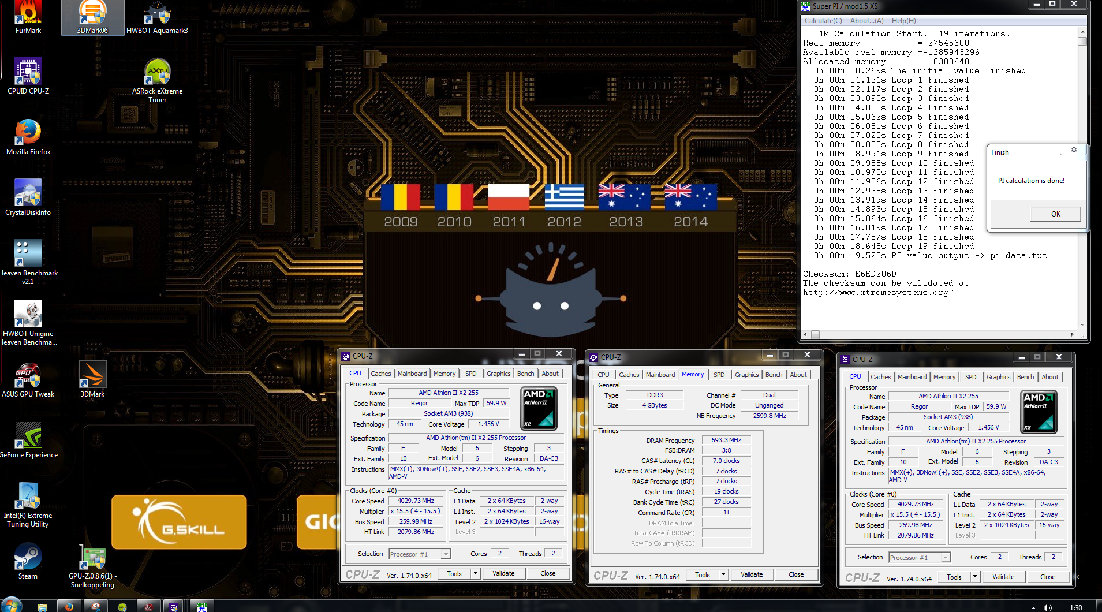Click title bar icon of Memory CPU-Z window
The height and width of the screenshot is (612, 1102).
(593, 357)
